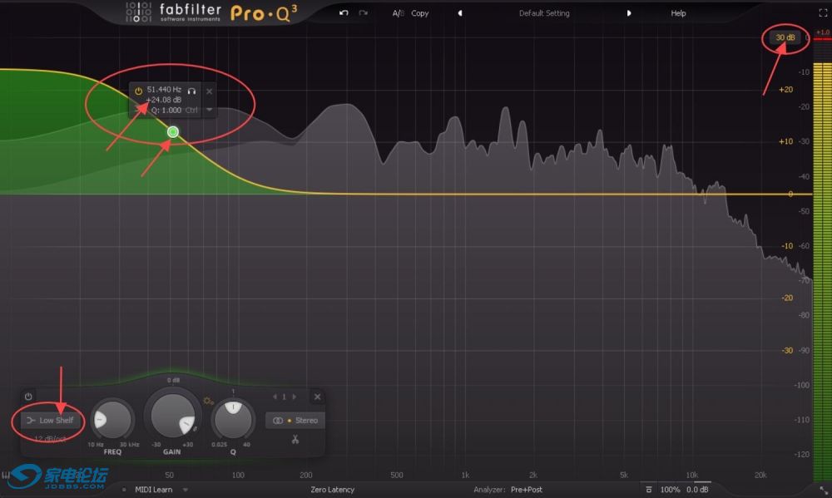832x498 pixels.
Task: Open the Low Shelf filter shape dropdown
Action: (50, 421)
